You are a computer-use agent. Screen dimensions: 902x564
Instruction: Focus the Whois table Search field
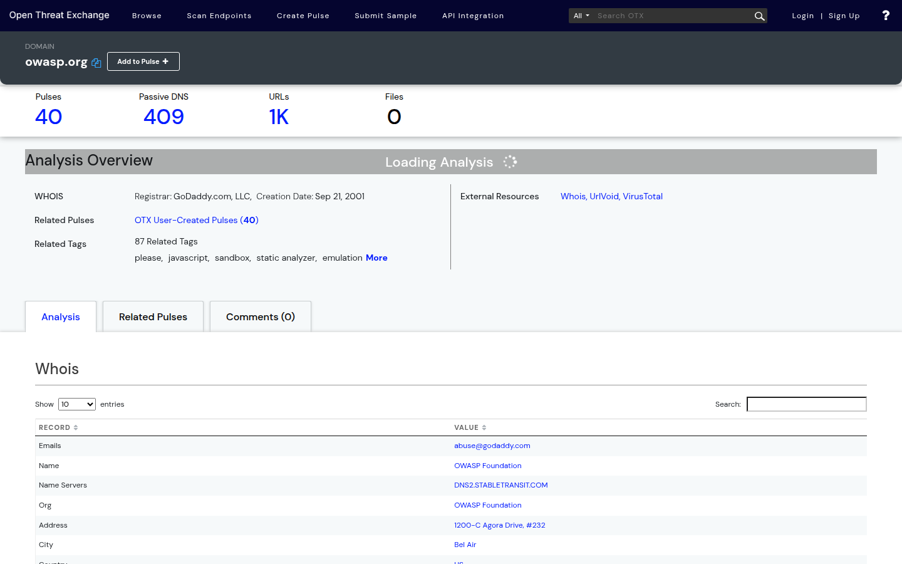[807, 404]
